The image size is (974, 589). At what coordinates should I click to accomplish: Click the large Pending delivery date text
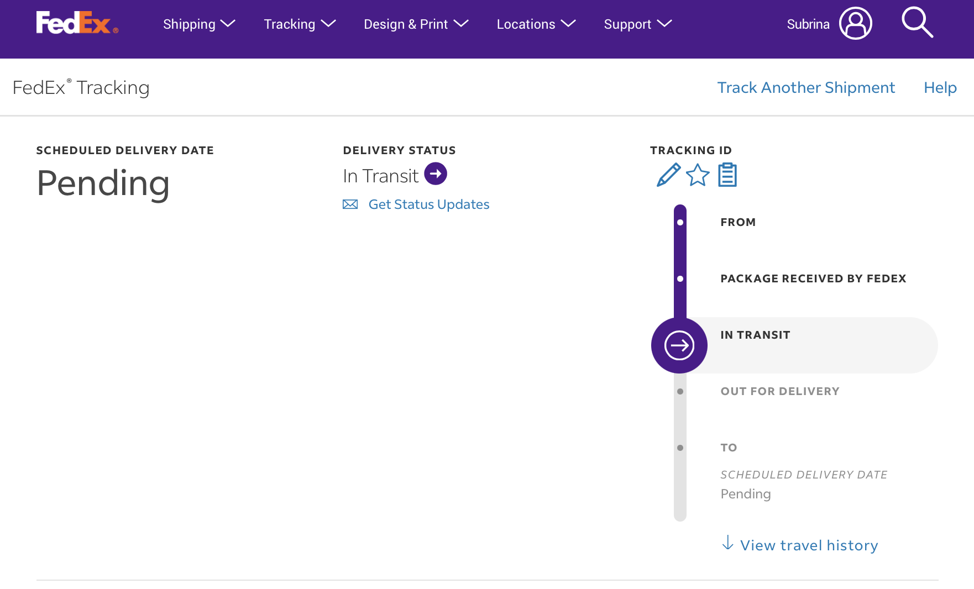click(103, 183)
